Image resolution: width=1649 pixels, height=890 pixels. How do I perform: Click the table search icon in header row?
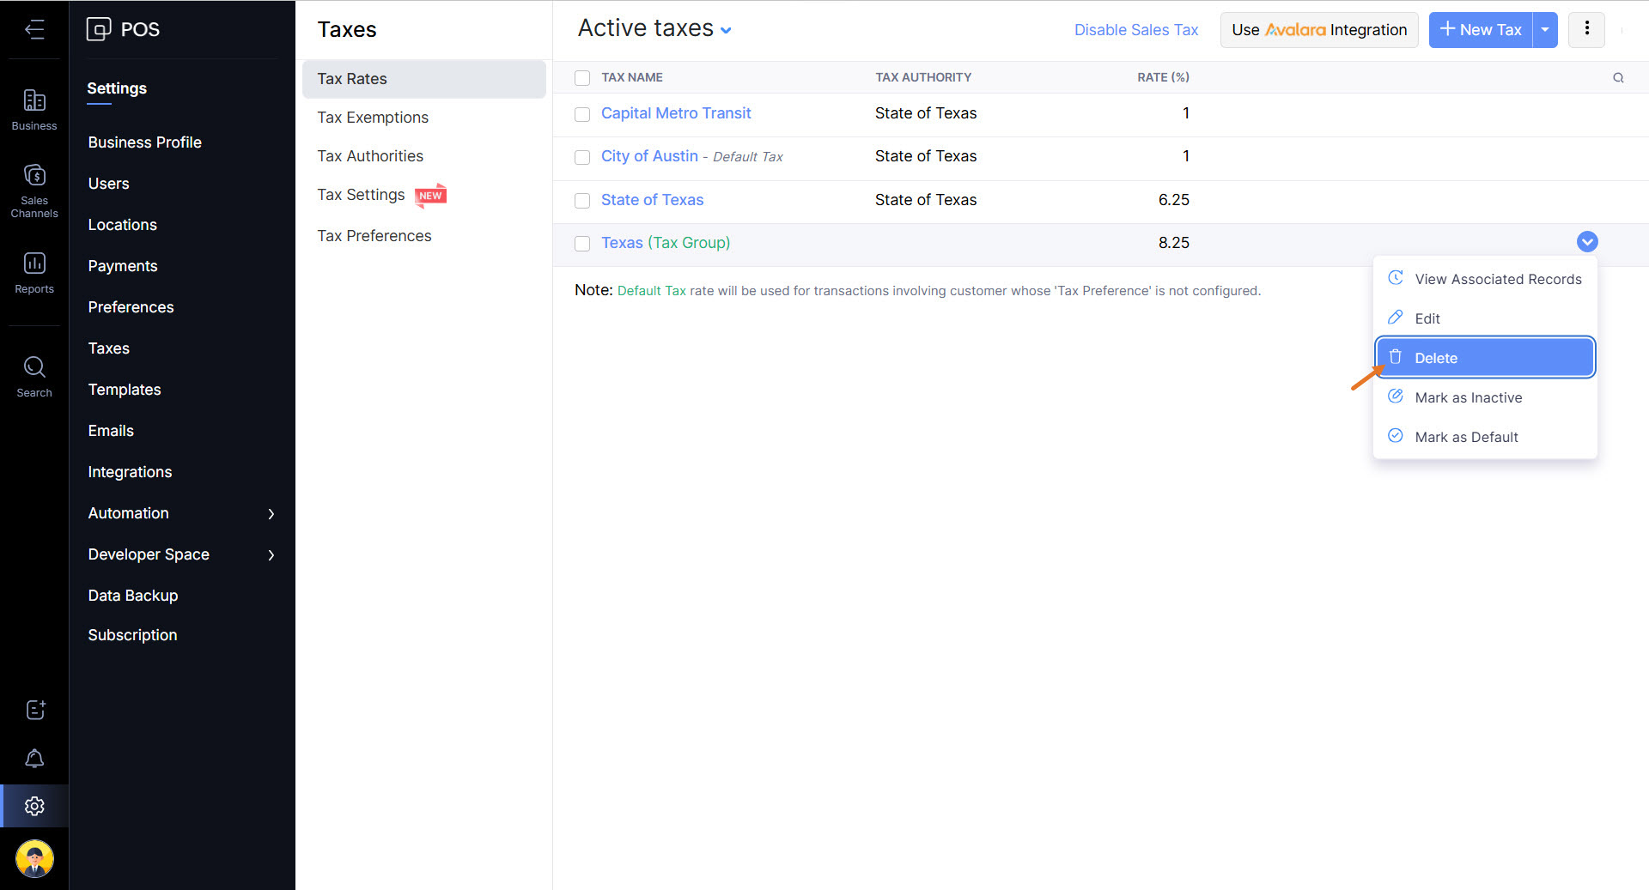(1618, 78)
